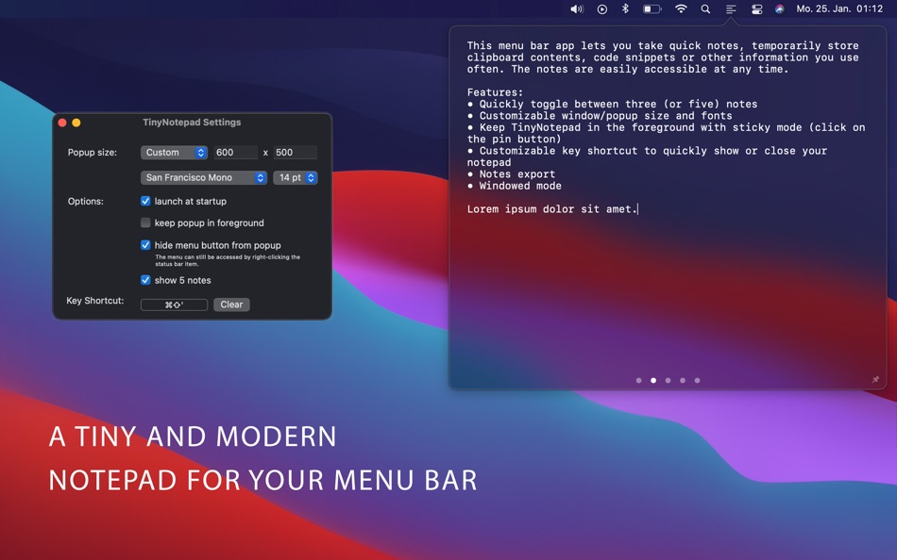Open the date and time in menu bar
Screen dimensions: 897x560
coord(839,9)
